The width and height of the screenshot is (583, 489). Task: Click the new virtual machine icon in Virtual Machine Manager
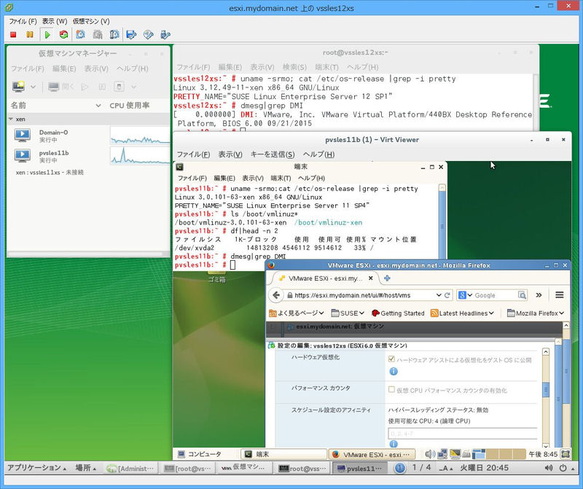[19, 87]
